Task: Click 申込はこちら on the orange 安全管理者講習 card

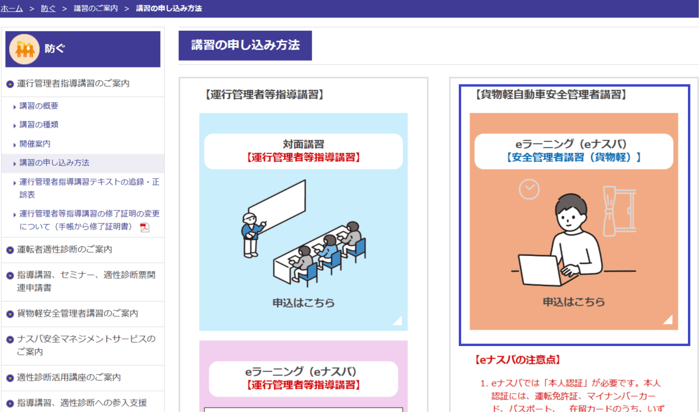Action: 574,302
